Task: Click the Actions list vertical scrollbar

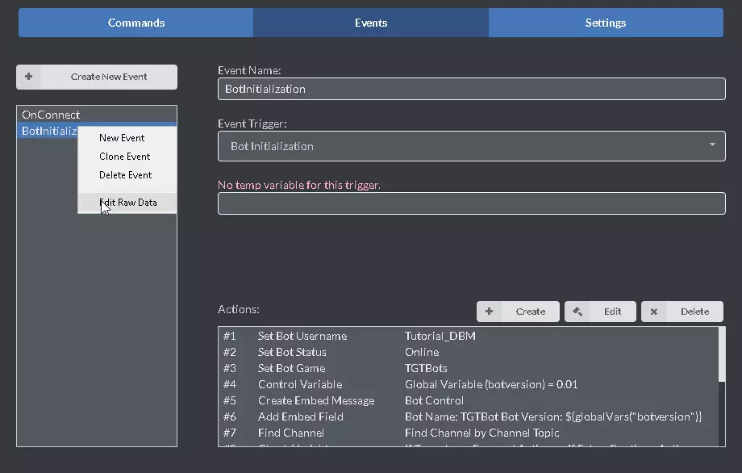Action: (721, 355)
